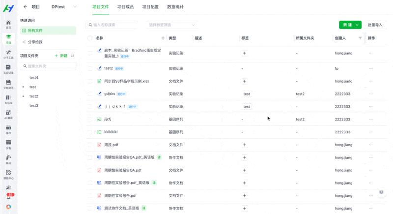Open the file 测试协作文档_英语版
The height and width of the screenshot is (214, 393).
coord(121,208)
